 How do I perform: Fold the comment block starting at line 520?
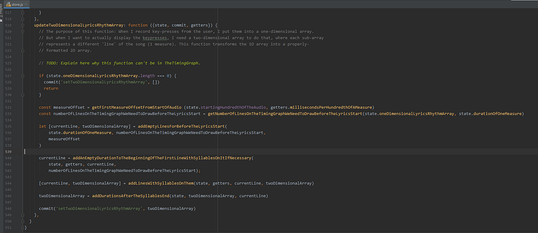pos(23,32)
